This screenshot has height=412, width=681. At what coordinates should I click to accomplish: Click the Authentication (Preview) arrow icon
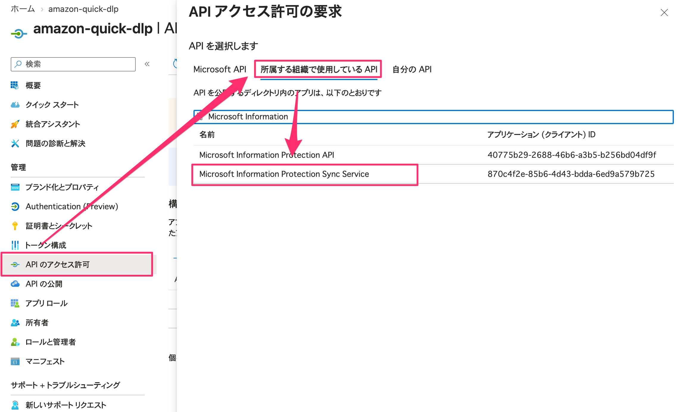pyautogui.click(x=15, y=206)
